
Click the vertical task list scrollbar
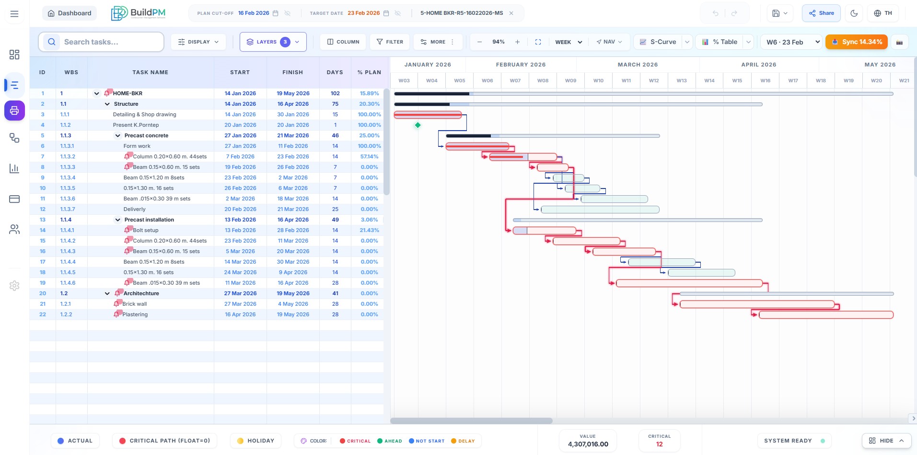click(387, 142)
